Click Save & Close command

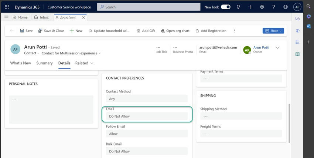(51, 31)
